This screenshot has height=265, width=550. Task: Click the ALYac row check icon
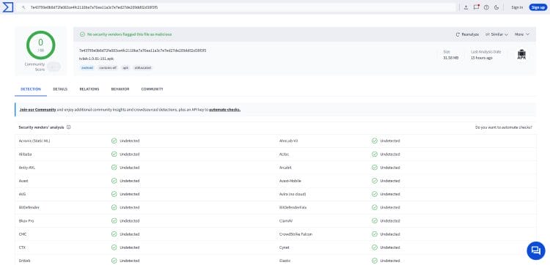click(x=375, y=154)
